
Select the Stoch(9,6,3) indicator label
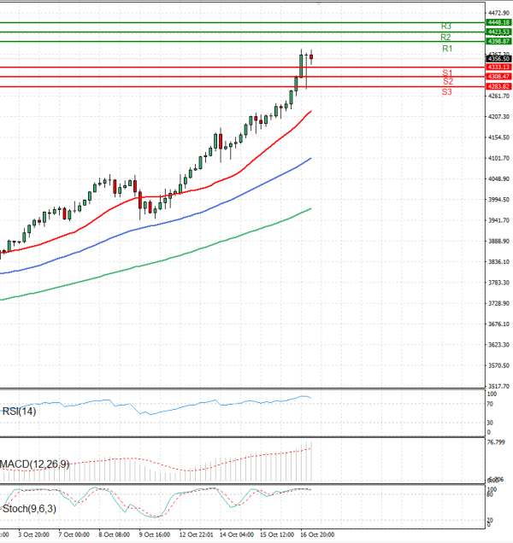27,508
